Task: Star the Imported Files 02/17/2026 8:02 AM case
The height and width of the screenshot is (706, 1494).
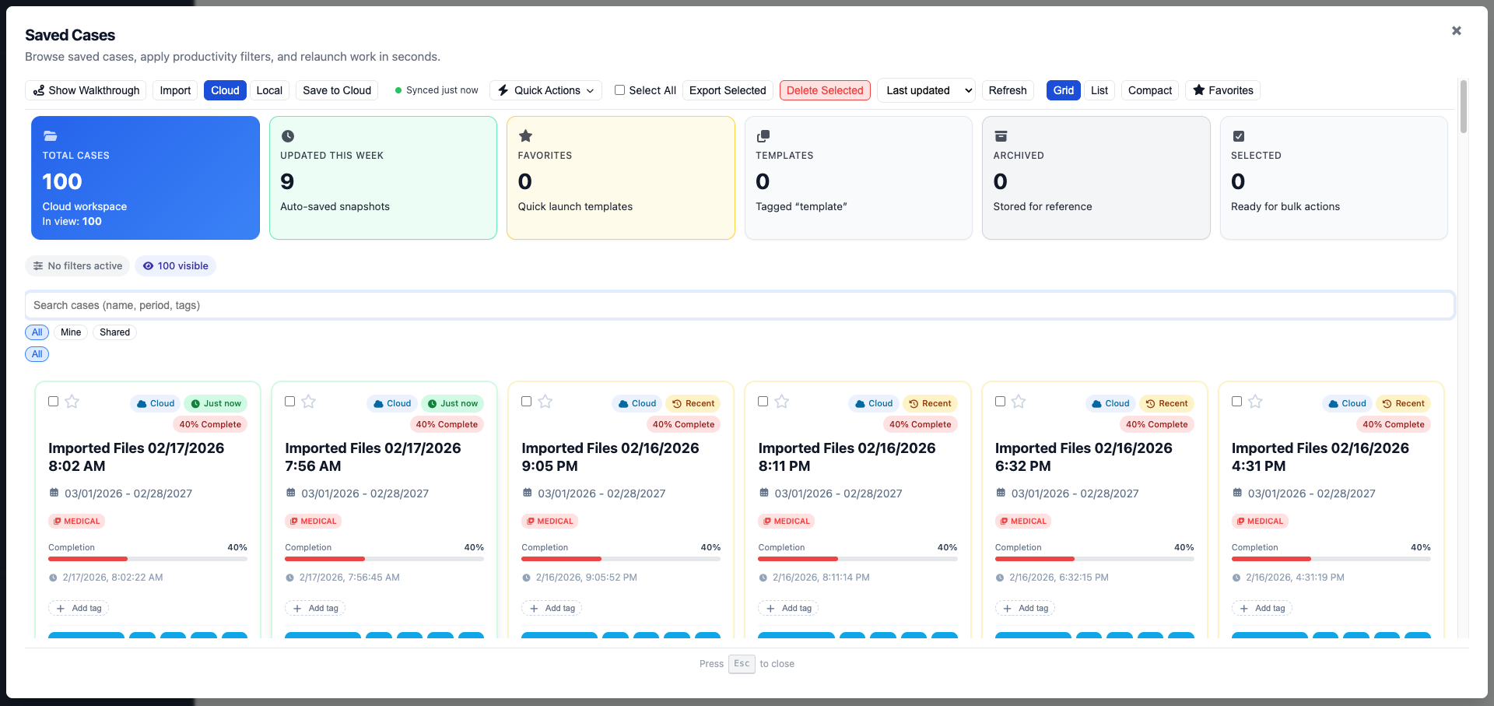Action: pyautogui.click(x=72, y=402)
